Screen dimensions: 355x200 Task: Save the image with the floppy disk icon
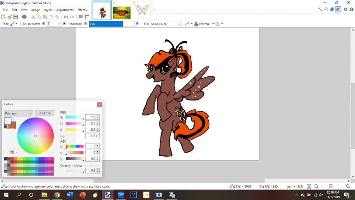tap(16, 17)
